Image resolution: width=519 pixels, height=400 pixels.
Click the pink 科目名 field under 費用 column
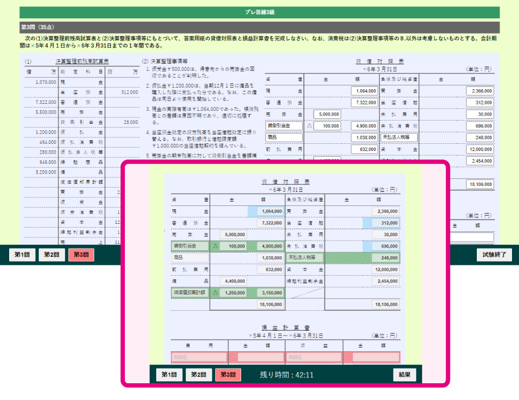pos(197,357)
